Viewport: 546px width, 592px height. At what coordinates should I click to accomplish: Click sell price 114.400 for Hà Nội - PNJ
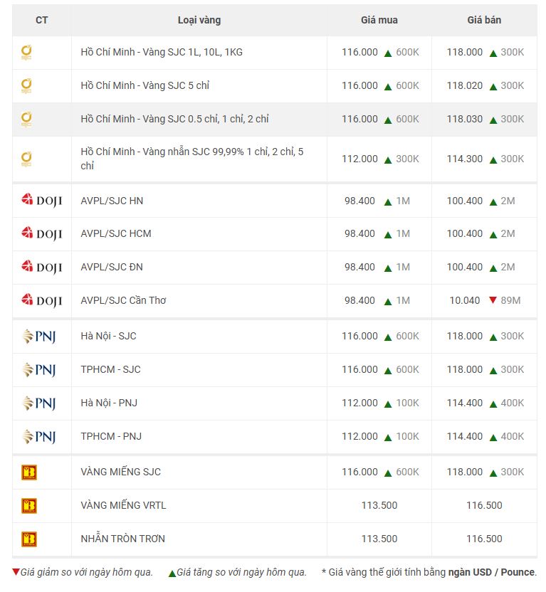(465, 403)
